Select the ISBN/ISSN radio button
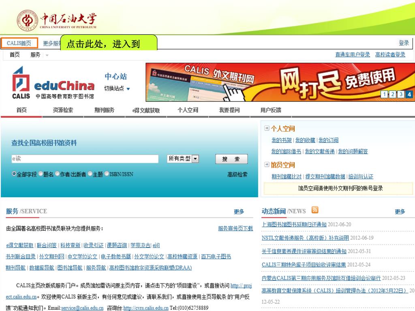Viewport: 415px width, 311px height. tap(107, 174)
